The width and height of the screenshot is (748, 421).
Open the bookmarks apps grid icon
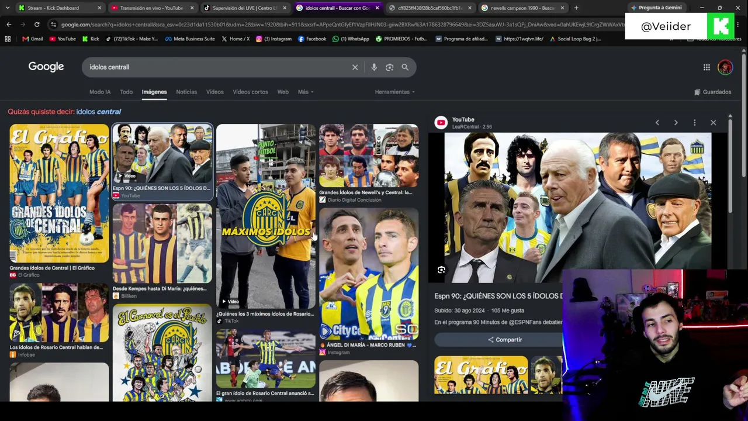point(8,39)
